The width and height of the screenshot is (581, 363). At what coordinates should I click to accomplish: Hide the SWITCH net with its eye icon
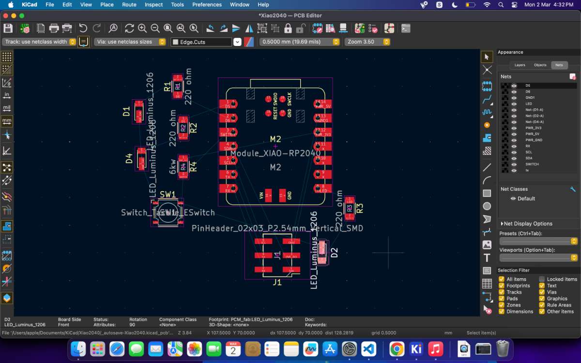tap(514, 164)
